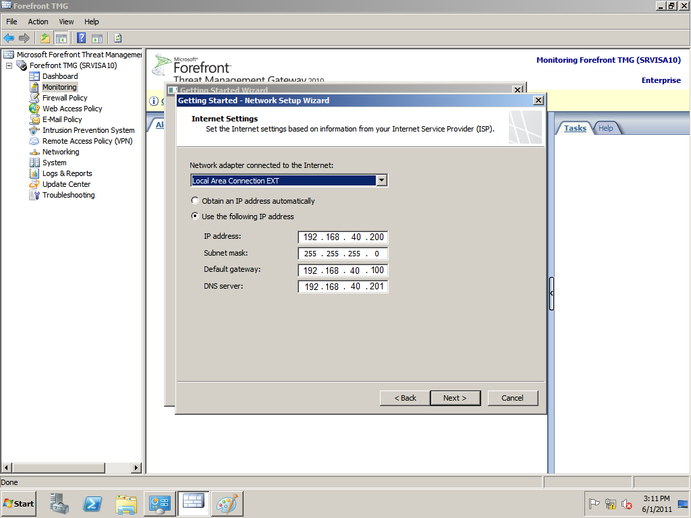Click the Help question mark toolbar icon
The image size is (691, 518).
point(81,38)
